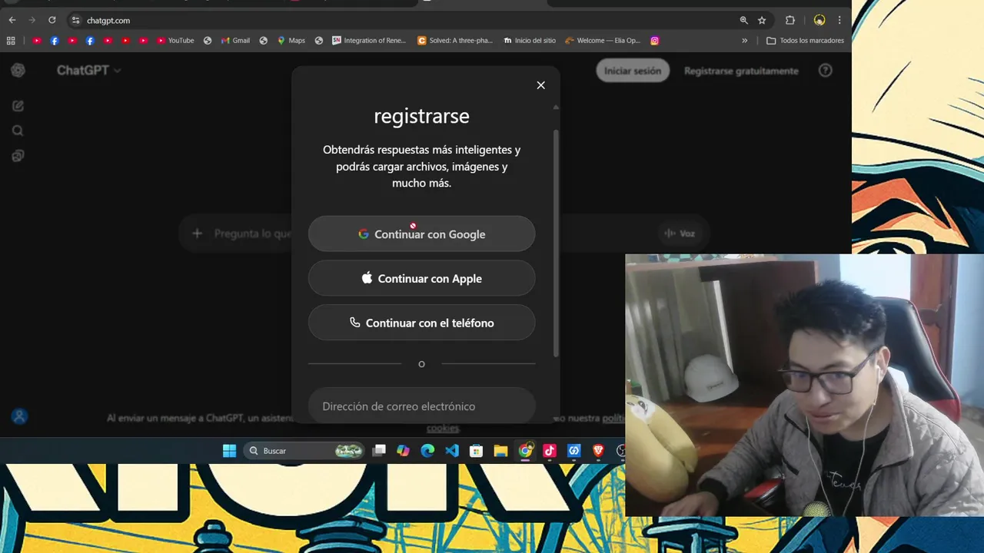Click Registrarse gratuitamente
This screenshot has width=984, height=553.
pos(741,71)
